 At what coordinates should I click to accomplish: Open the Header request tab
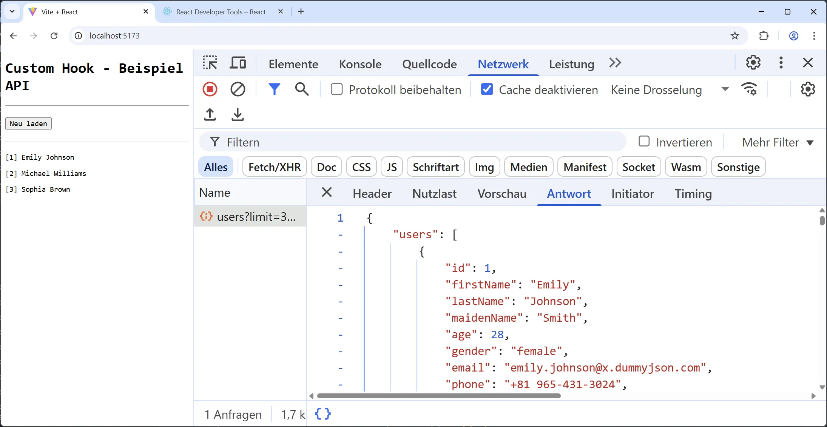372,193
